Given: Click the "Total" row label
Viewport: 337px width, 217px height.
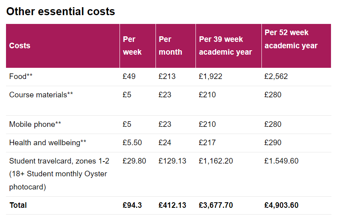Looking at the screenshot, I should click(18, 205).
